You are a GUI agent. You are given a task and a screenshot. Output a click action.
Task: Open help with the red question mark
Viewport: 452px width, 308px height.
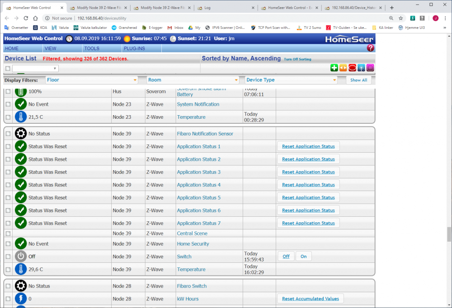[x=370, y=48]
